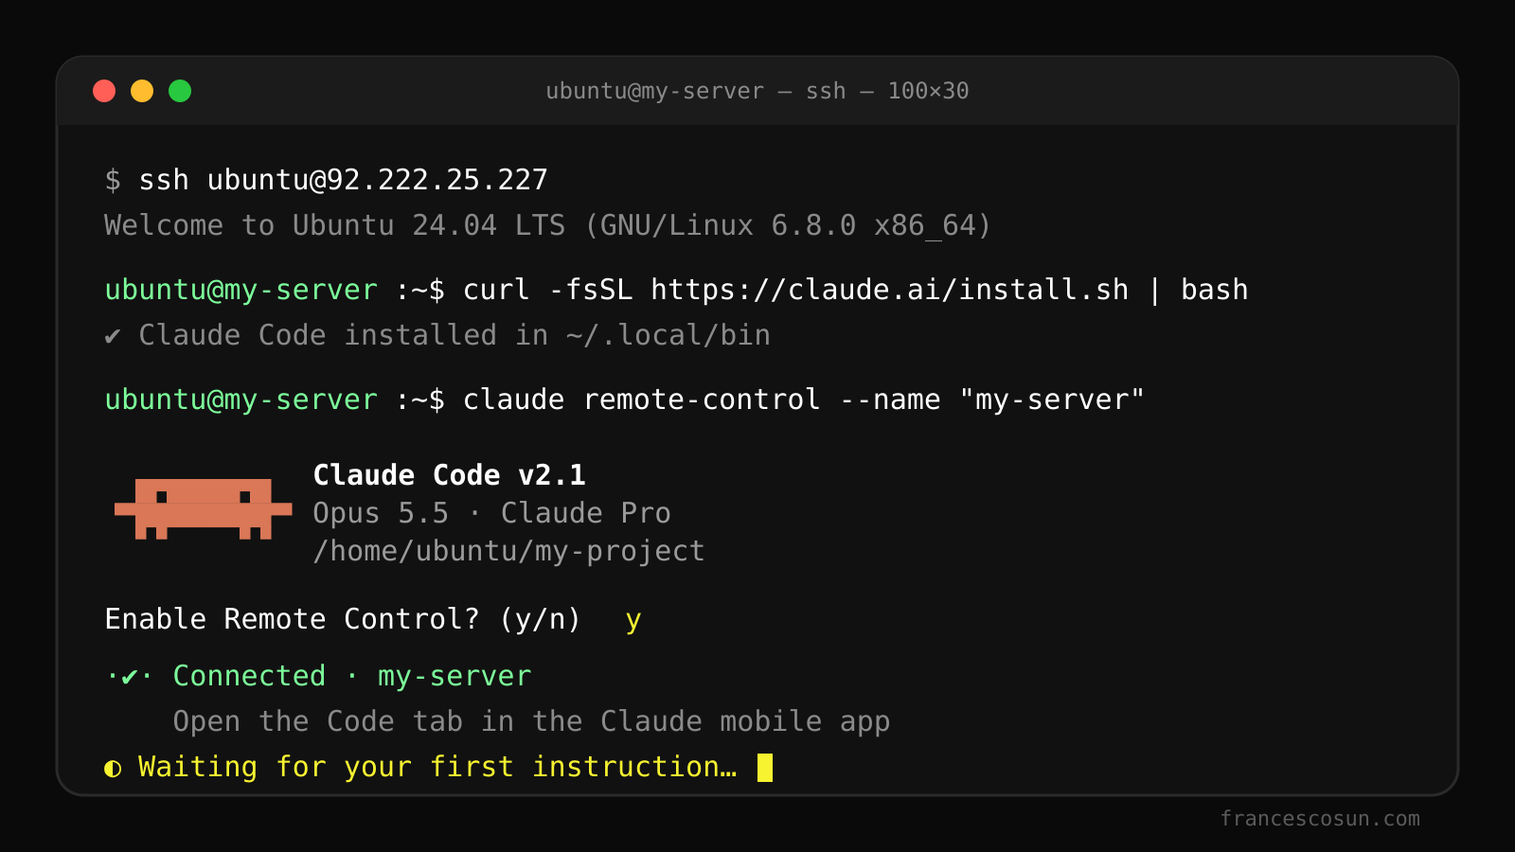This screenshot has width=1515, height=852.
Task: Click the 'Connected · my-server' status text
Action: (x=352, y=676)
